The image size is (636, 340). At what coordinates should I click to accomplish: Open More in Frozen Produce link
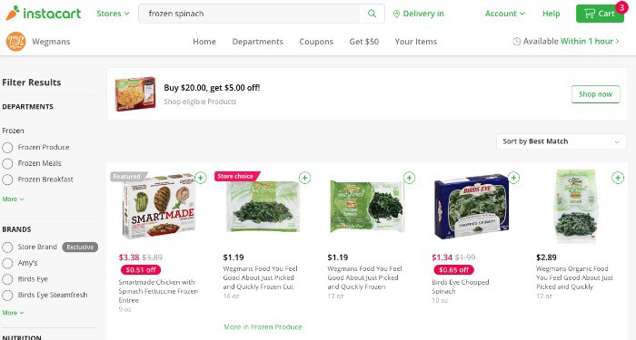click(263, 326)
